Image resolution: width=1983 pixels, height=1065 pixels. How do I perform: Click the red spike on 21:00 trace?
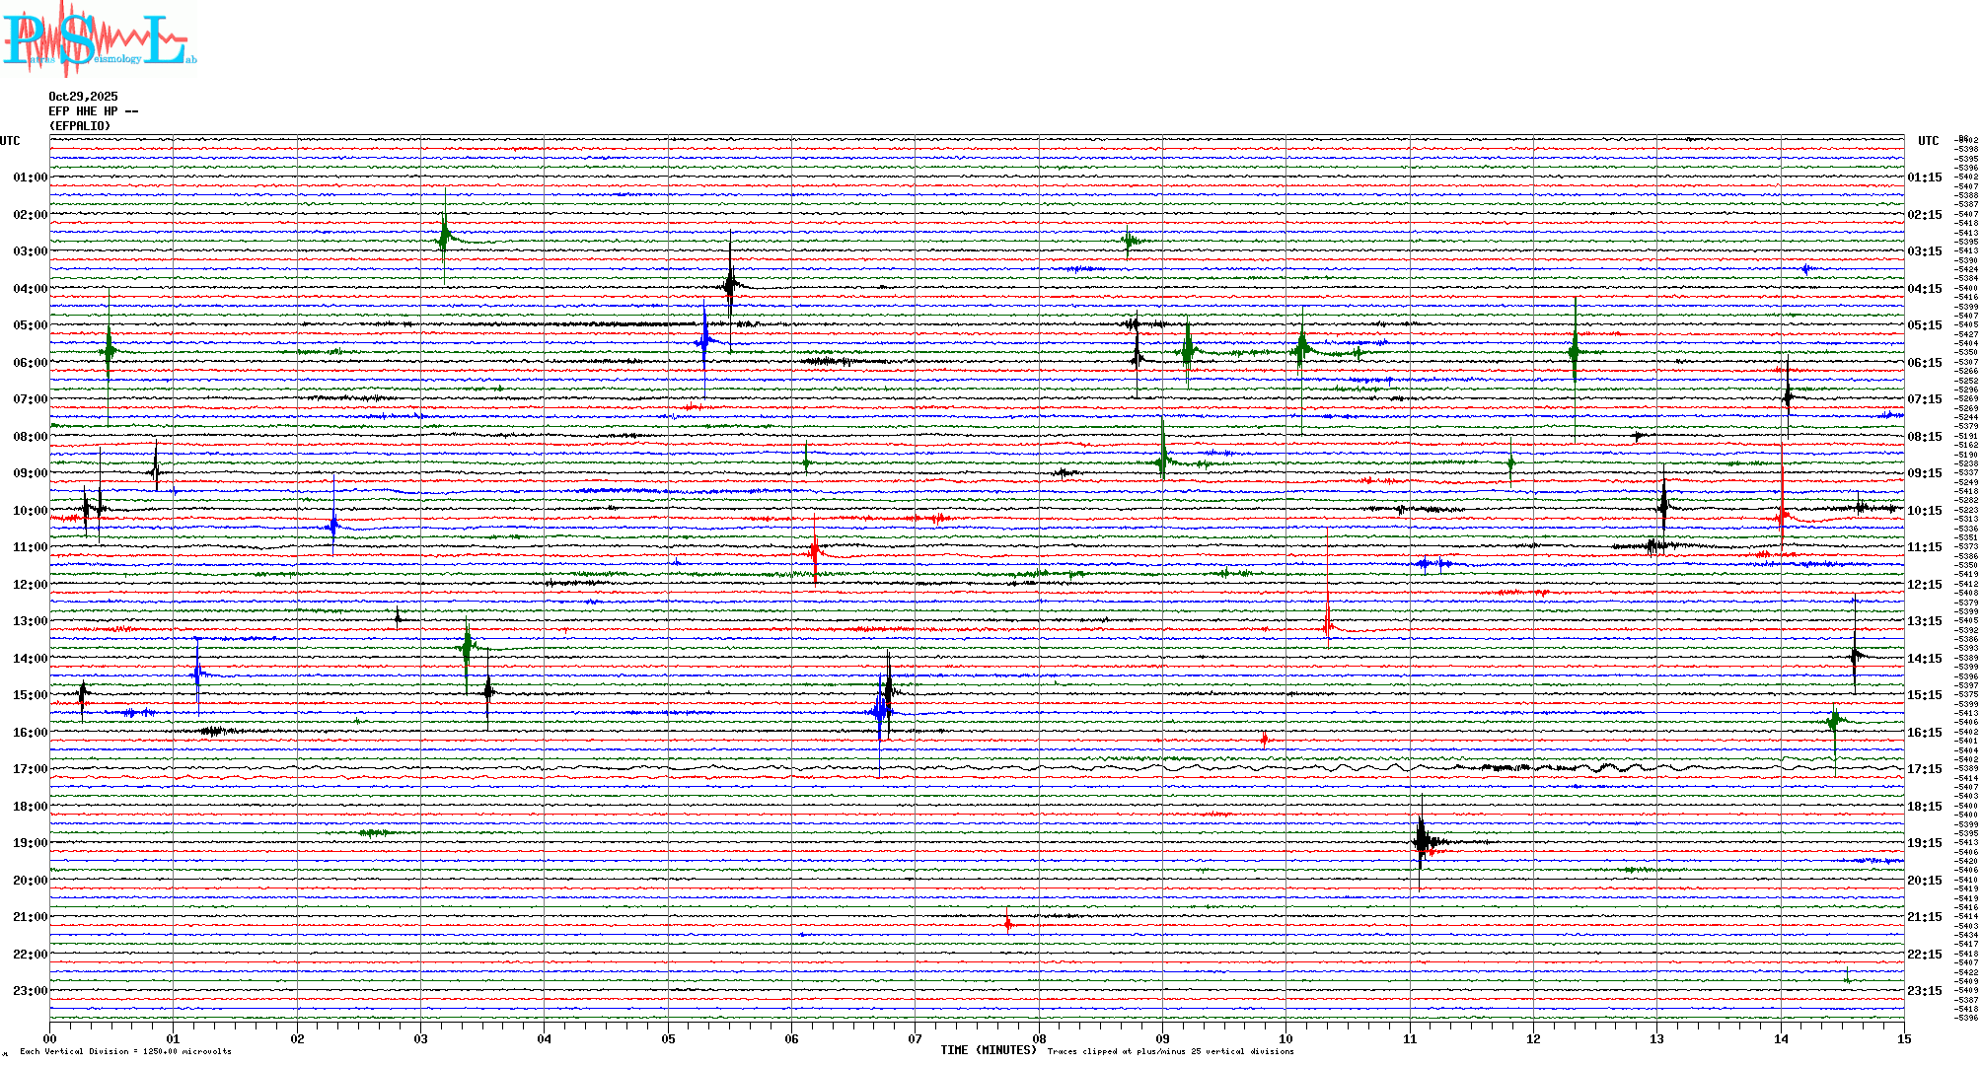(x=1007, y=924)
